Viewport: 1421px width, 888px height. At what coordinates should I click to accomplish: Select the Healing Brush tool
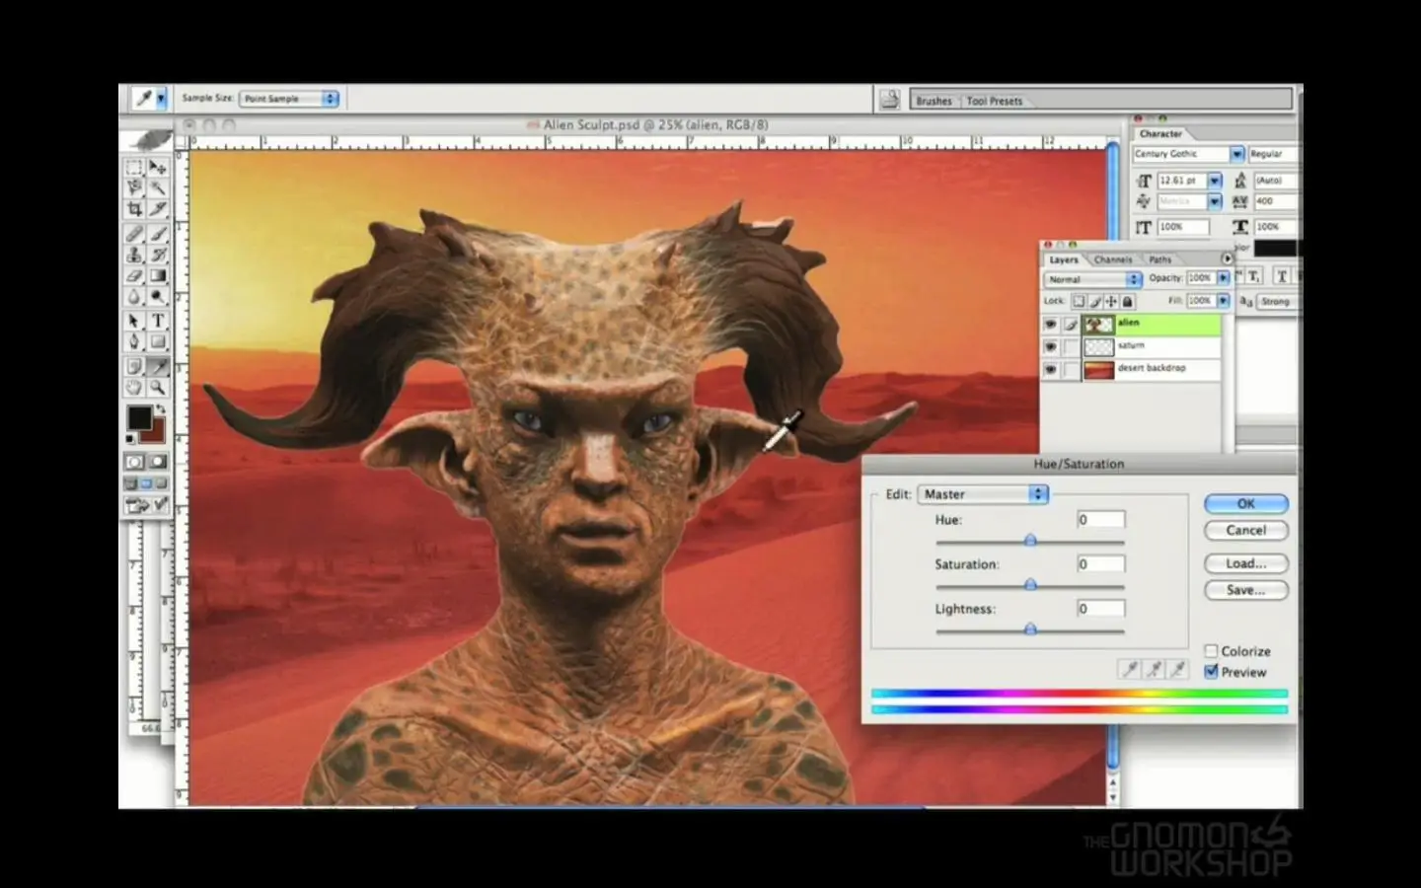pos(134,234)
